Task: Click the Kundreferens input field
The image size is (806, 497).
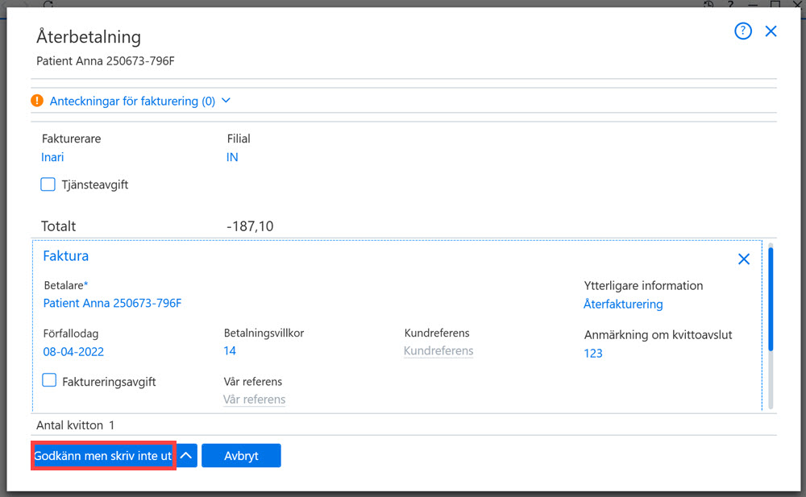Action: tap(438, 351)
